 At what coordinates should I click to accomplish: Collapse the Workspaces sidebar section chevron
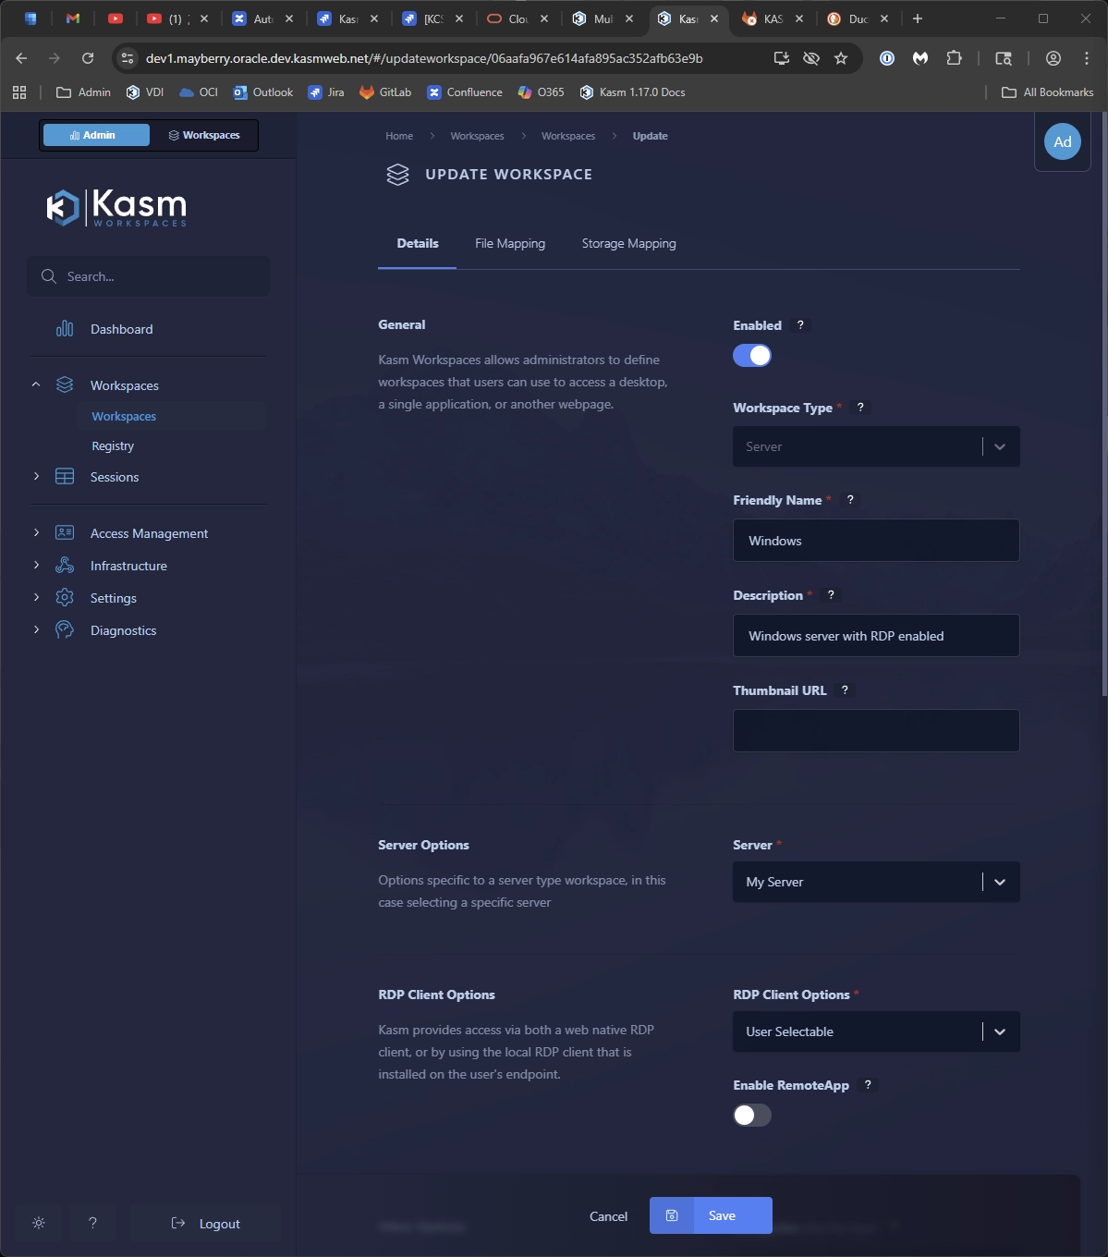point(36,384)
